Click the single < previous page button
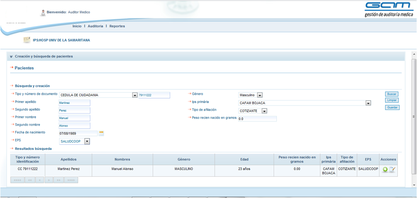 point(40,180)
